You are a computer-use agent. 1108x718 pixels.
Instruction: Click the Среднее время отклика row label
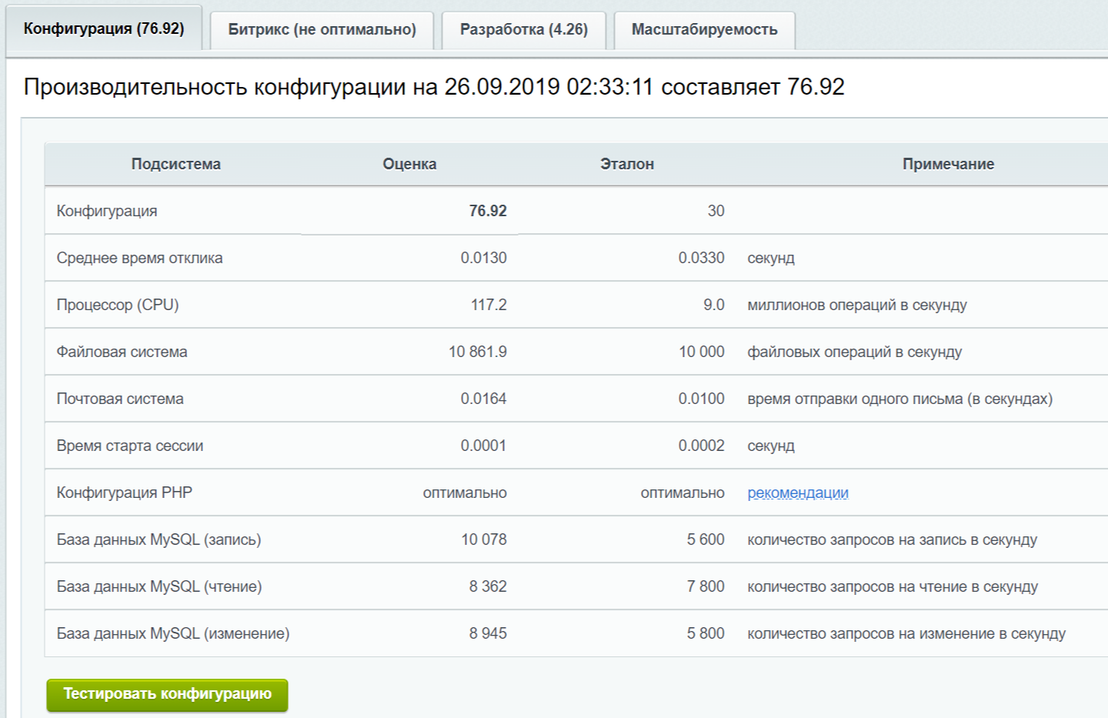pyautogui.click(x=139, y=258)
